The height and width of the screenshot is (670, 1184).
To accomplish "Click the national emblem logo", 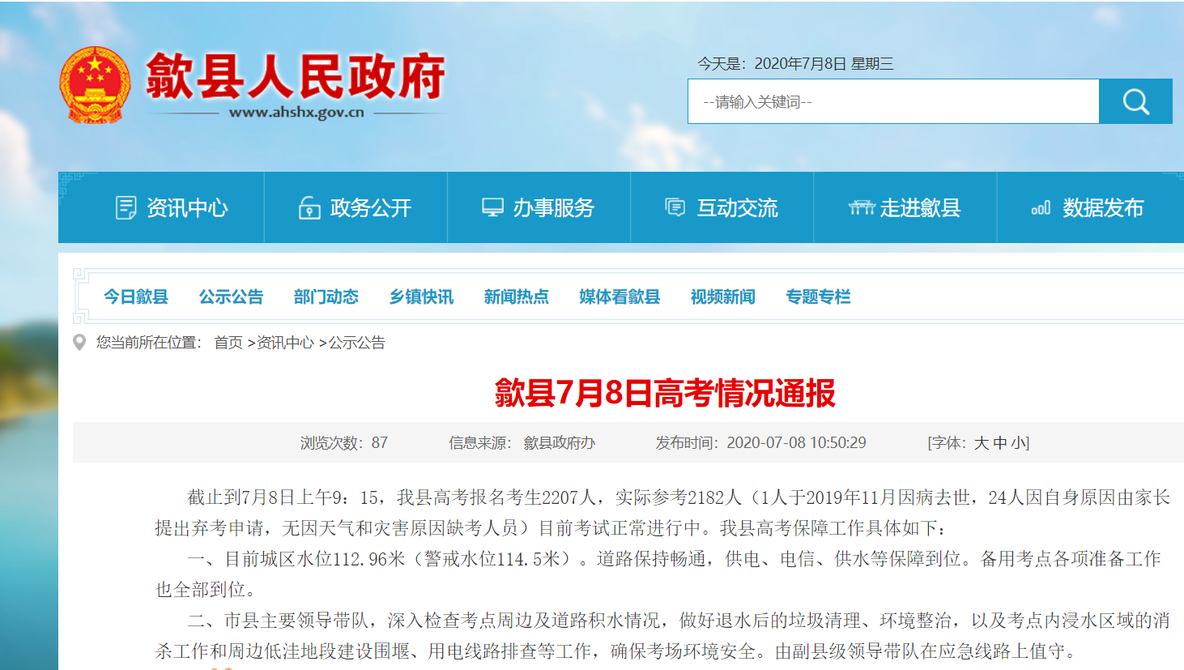I will click(x=95, y=85).
